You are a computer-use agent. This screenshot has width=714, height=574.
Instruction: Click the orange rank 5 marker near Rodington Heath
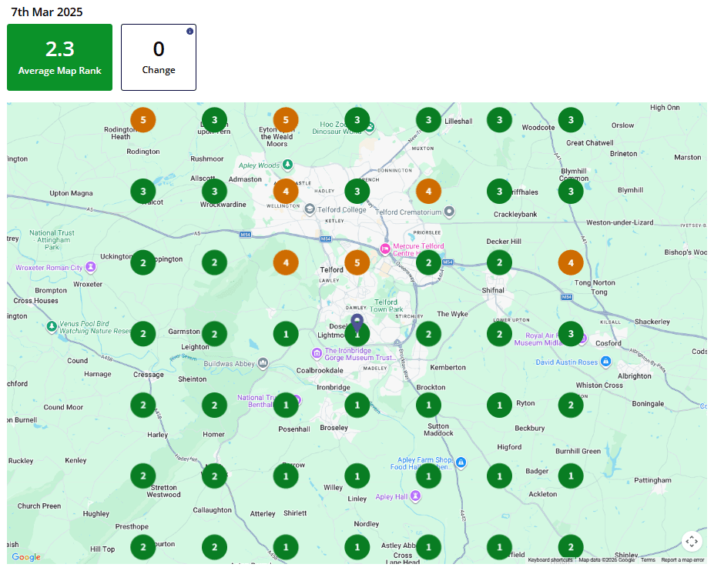142,120
